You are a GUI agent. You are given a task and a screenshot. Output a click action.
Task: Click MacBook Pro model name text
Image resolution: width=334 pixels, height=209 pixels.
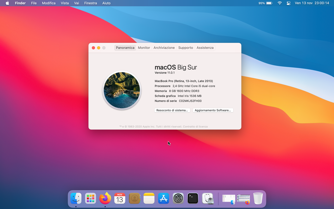tap(184, 81)
